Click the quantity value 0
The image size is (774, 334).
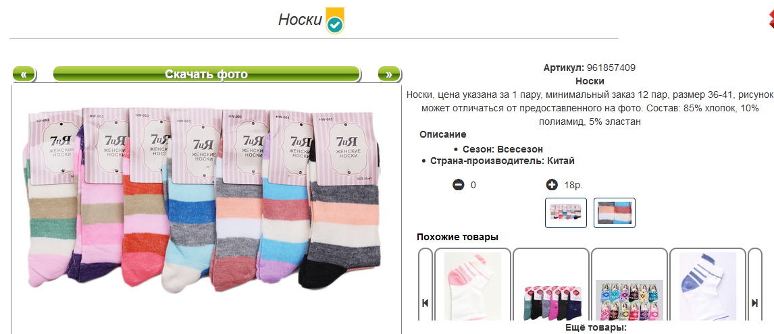coord(473,186)
